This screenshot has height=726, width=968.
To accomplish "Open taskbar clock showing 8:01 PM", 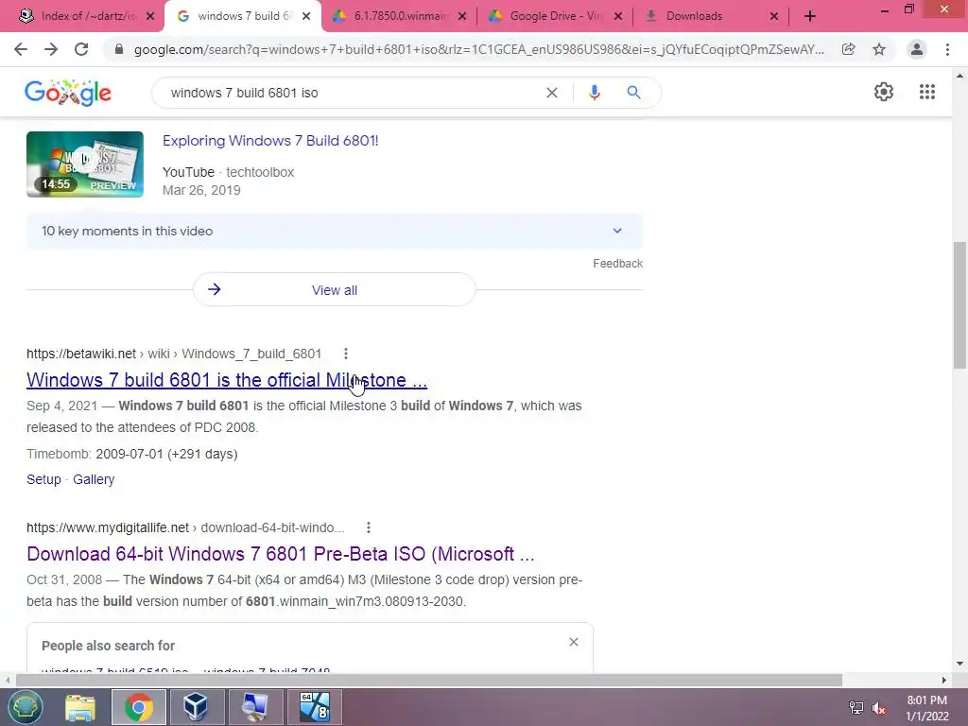I will (926, 708).
